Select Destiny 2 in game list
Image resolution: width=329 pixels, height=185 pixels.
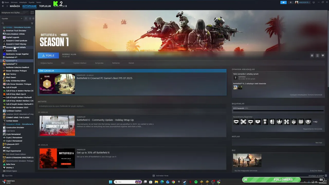10,168
